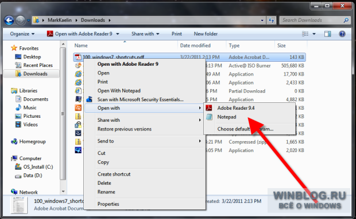
Task: Click the Microsoft Security Essentials scan icon
Action: click(x=89, y=99)
